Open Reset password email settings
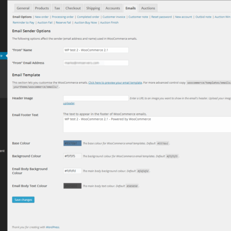Image resolution: width=231 pixels, height=231 pixels. point(161,17)
